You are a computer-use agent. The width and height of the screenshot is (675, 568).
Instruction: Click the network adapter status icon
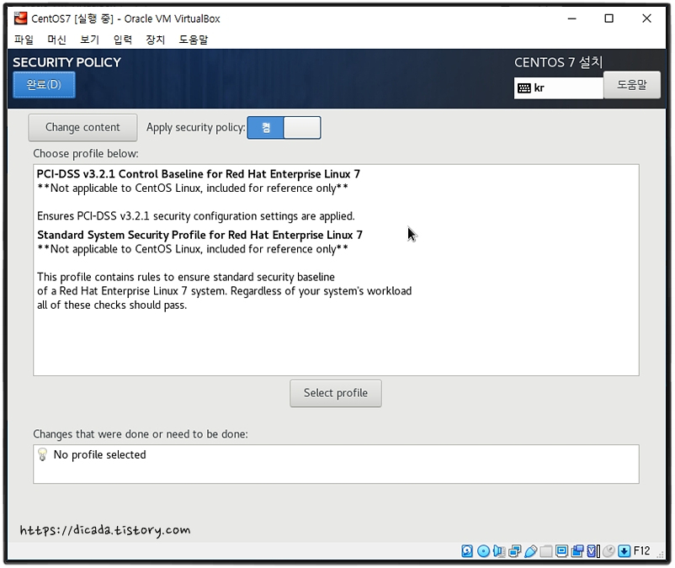pos(515,551)
